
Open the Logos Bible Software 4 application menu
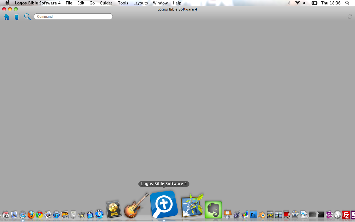coord(38,3)
